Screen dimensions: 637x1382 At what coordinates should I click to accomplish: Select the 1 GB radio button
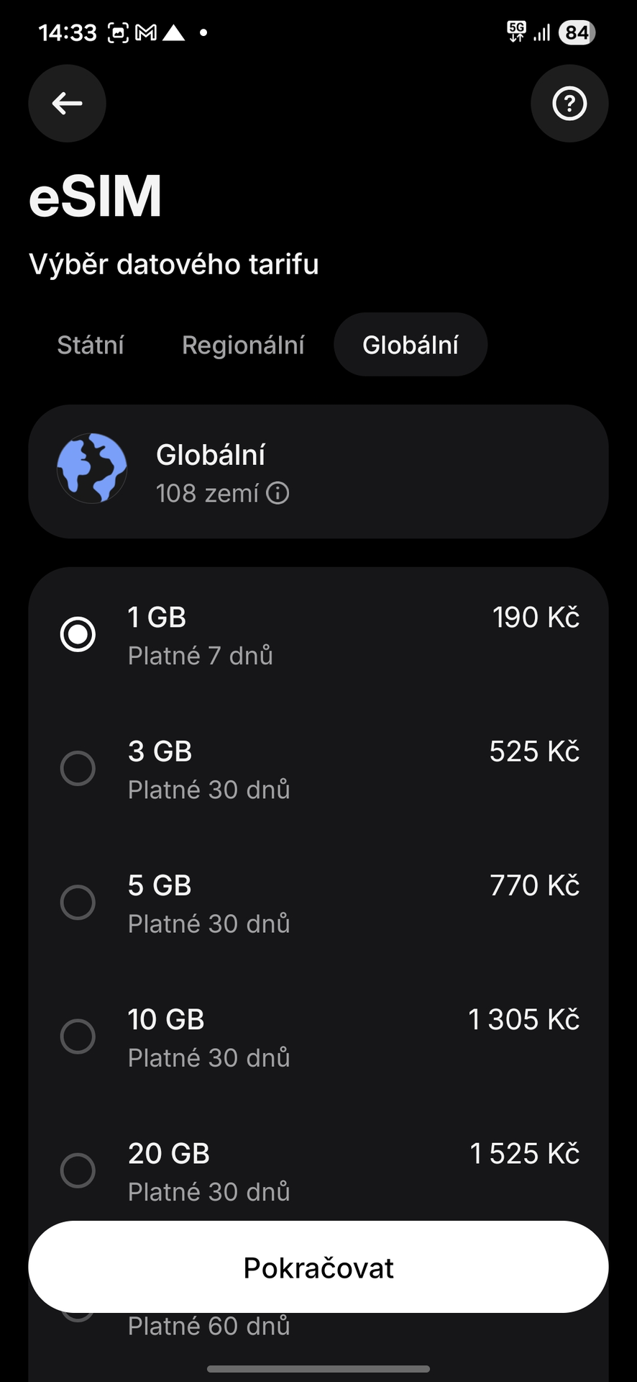coord(78,634)
